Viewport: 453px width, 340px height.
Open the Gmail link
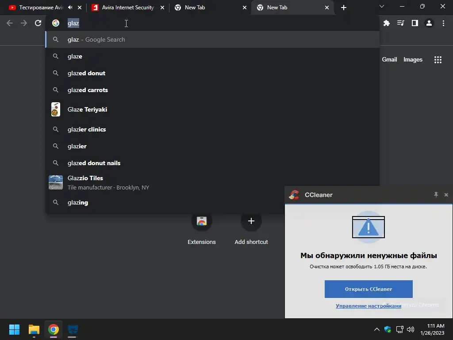389,60
